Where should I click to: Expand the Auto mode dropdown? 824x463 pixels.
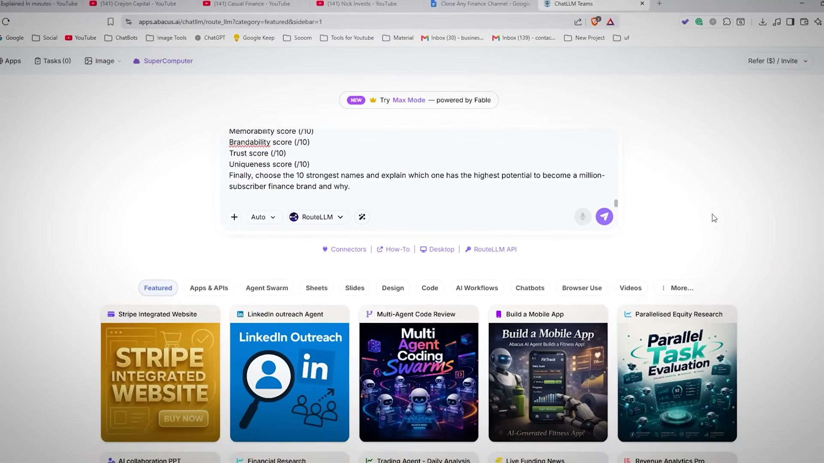click(x=263, y=217)
